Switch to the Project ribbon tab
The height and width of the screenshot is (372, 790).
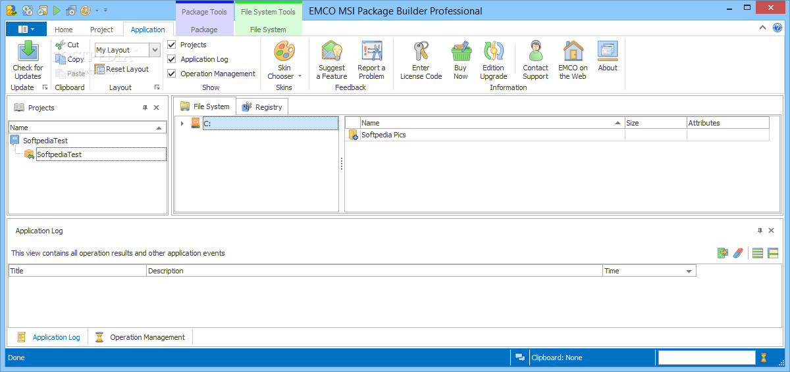[101, 30]
